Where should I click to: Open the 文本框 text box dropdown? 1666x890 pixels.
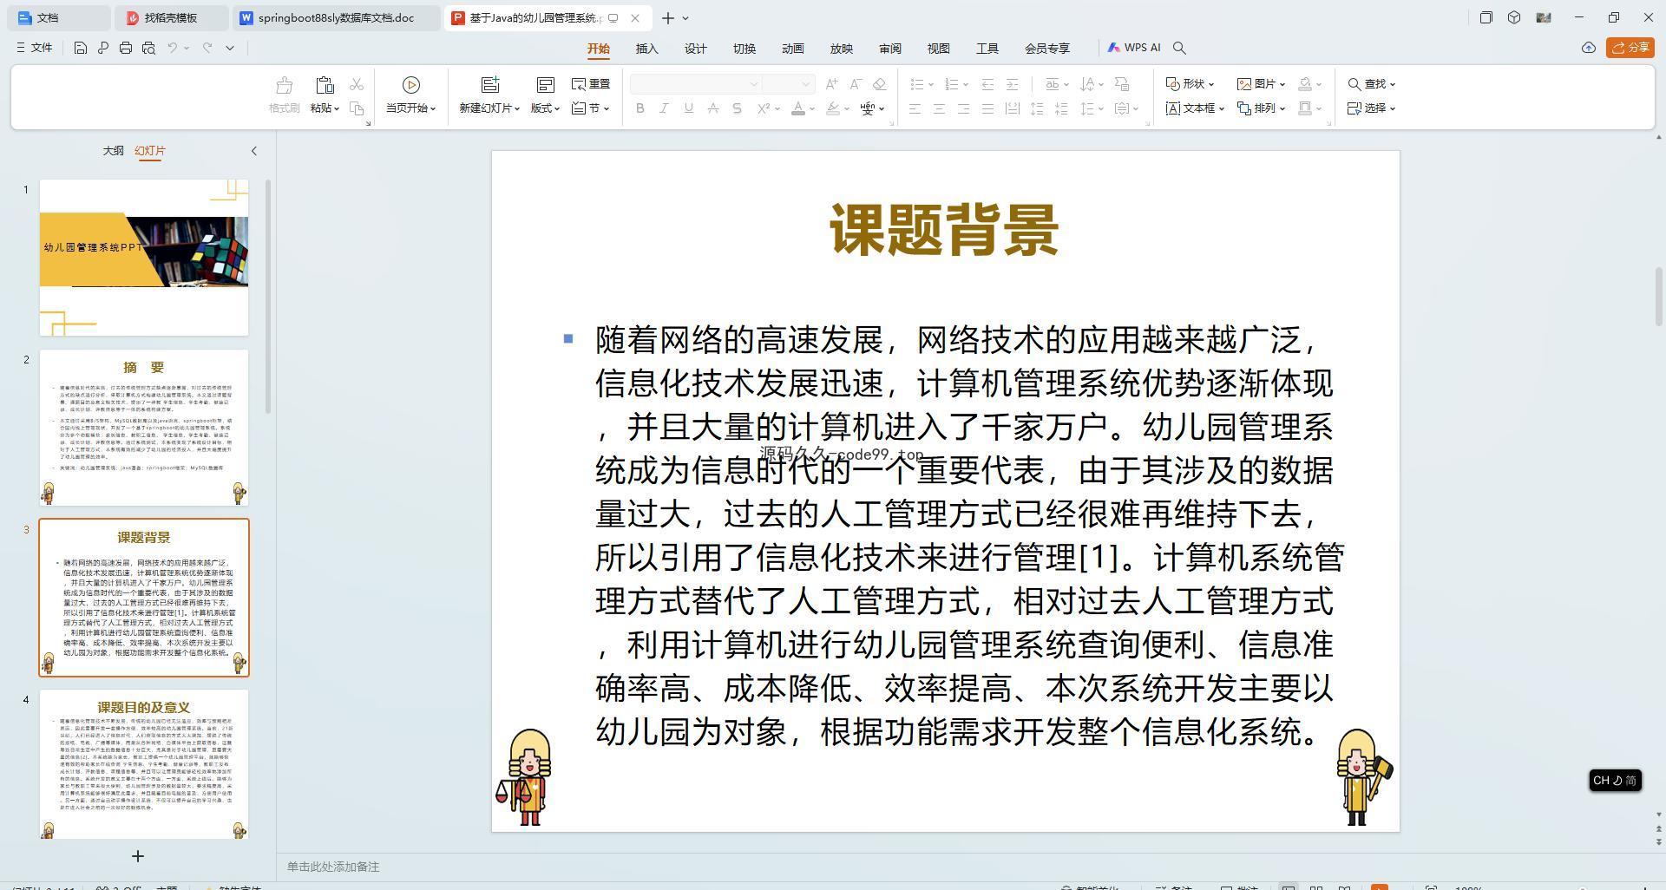pyautogui.click(x=1195, y=108)
